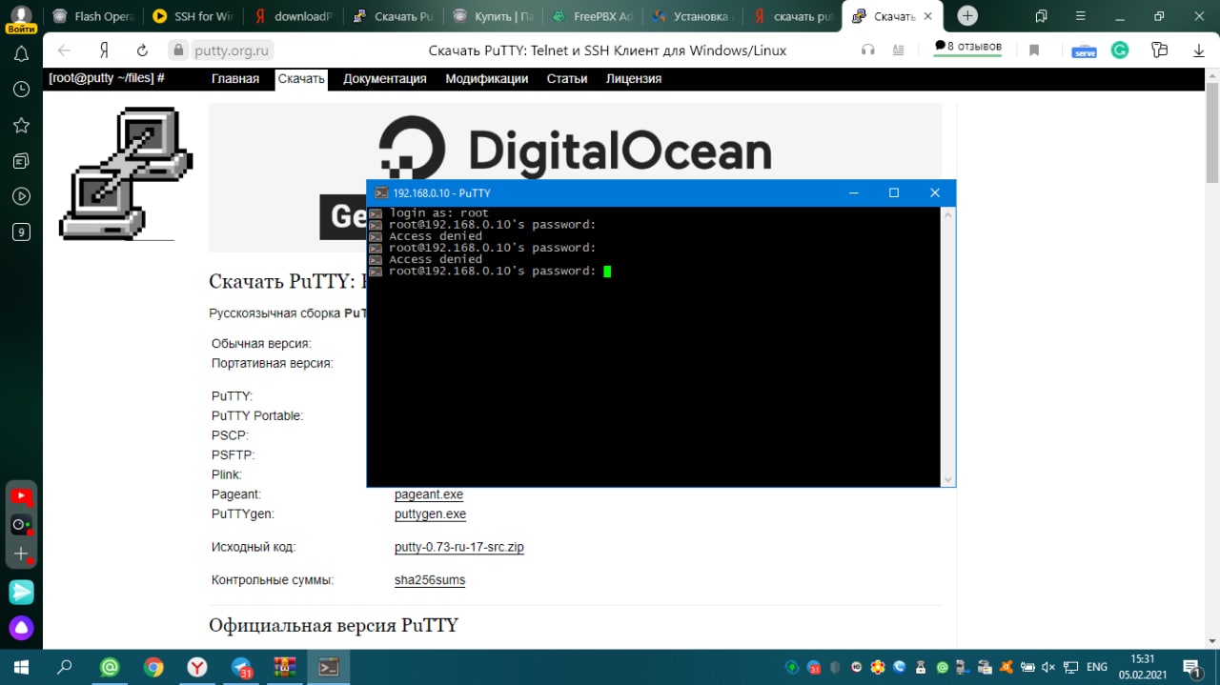Open Google Chrome from the taskbar
This screenshot has width=1220, height=685.
[x=153, y=667]
